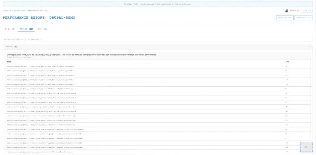Click line number 101 cell
Screen dimensions: 316x155
[286, 75]
